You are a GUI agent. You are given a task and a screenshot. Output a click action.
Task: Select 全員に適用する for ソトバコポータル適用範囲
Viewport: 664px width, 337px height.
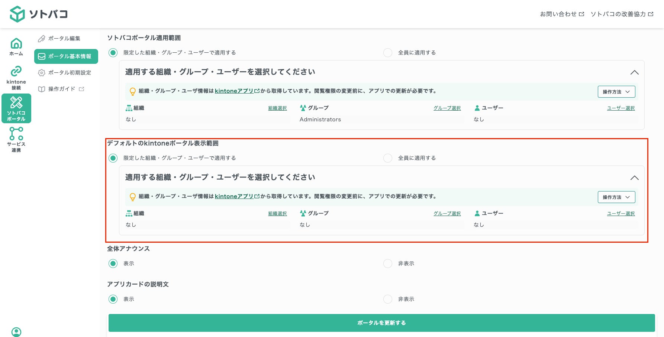coord(388,53)
